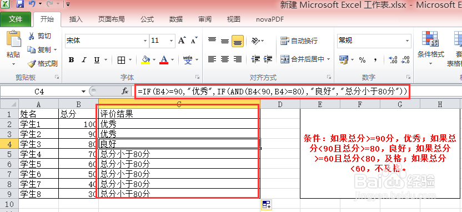This screenshot has width=462, height=212.
Task: Click accounting number format icon
Action: (344, 60)
